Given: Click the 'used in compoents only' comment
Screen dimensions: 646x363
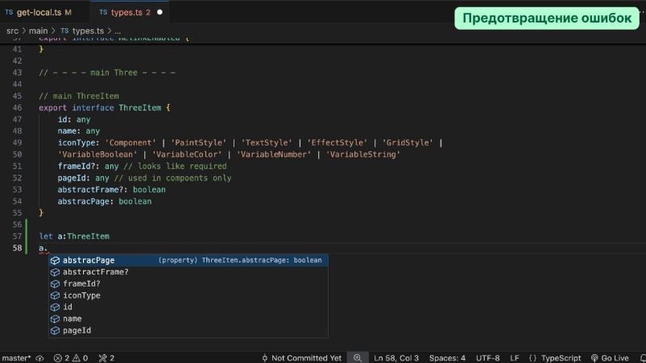Looking at the screenshot, I should point(172,178).
